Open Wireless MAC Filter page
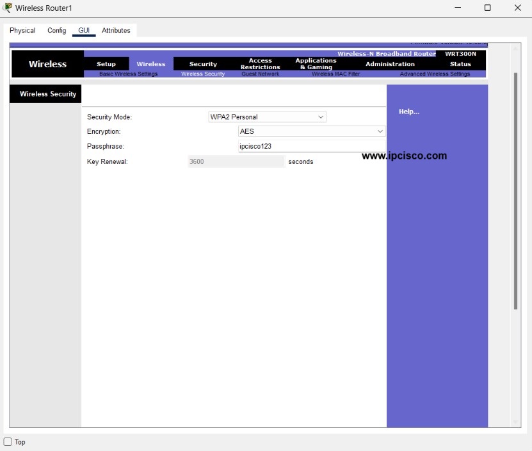The image size is (532, 451). coord(335,74)
